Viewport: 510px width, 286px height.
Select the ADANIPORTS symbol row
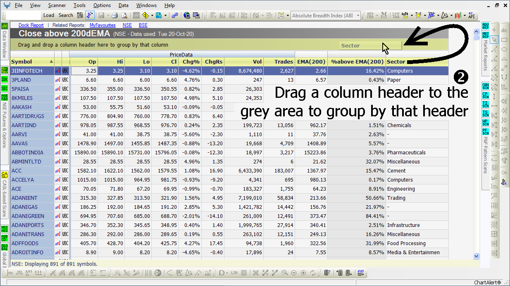pos(32,225)
